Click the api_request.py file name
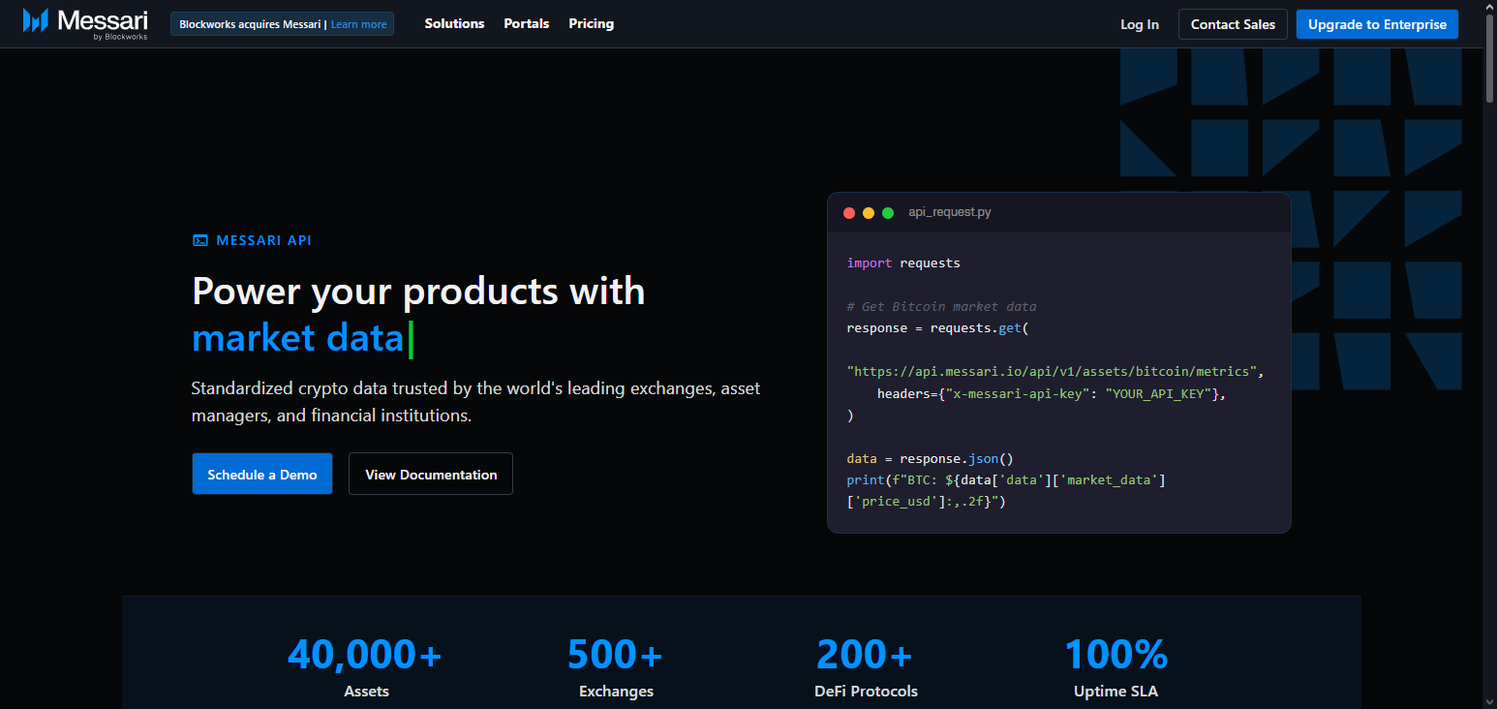Viewport: 1497px width, 709px height. point(949,212)
